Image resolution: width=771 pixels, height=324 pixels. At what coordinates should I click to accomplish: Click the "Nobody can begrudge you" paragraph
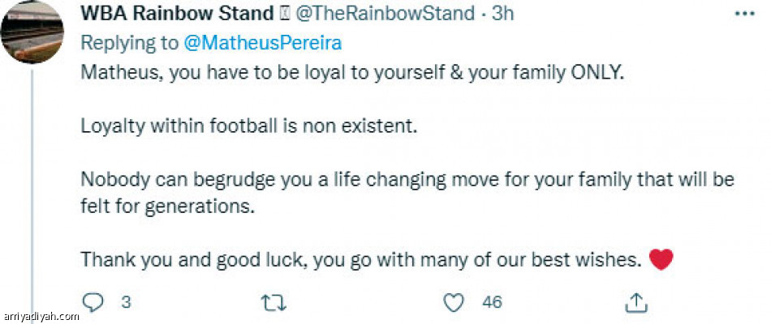pos(406,191)
